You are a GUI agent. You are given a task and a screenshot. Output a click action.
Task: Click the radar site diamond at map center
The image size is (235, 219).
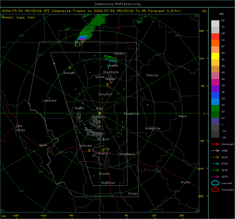point(99,114)
